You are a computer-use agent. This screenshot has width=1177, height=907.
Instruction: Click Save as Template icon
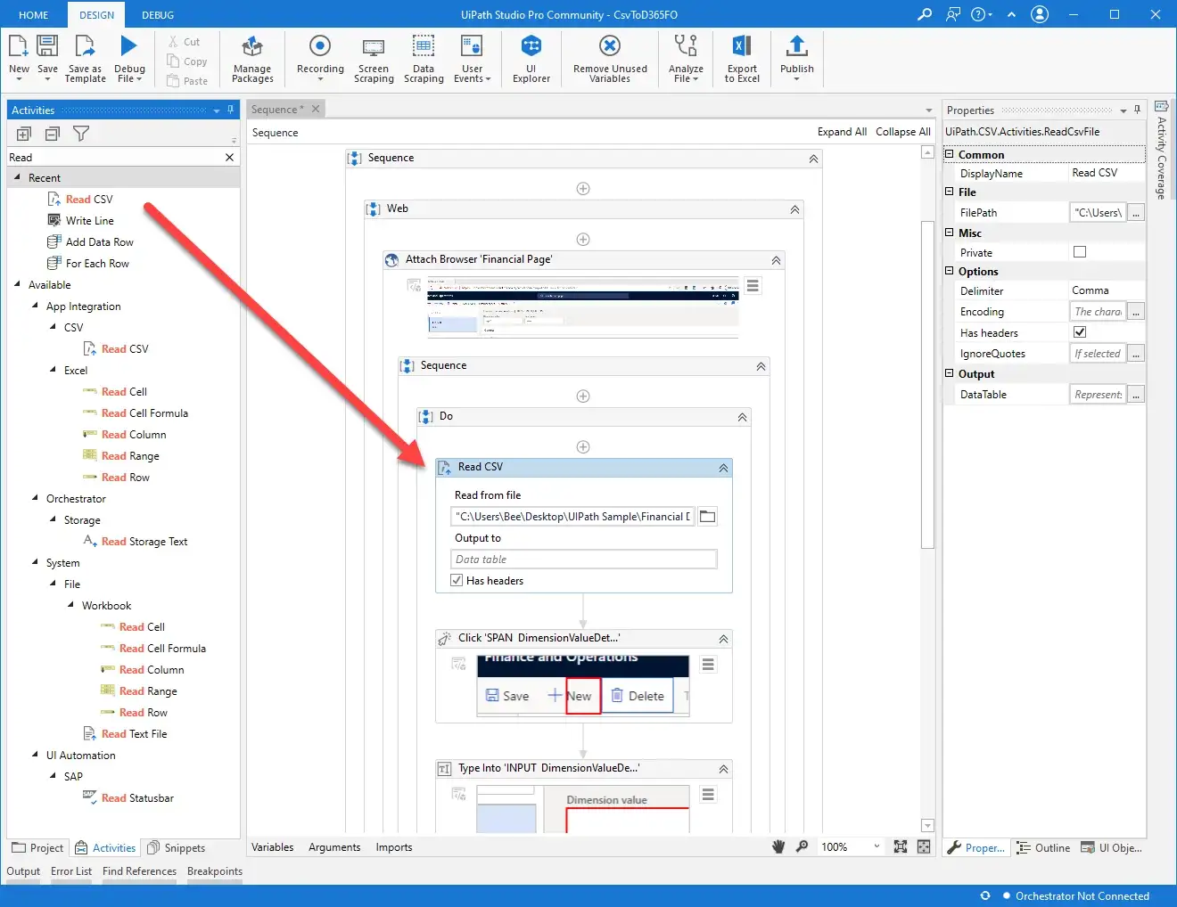pyautogui.click(x=85, y=46)
